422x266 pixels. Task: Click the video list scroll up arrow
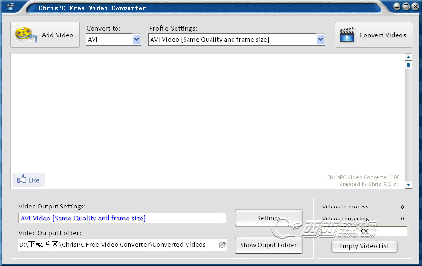point(408,57)
